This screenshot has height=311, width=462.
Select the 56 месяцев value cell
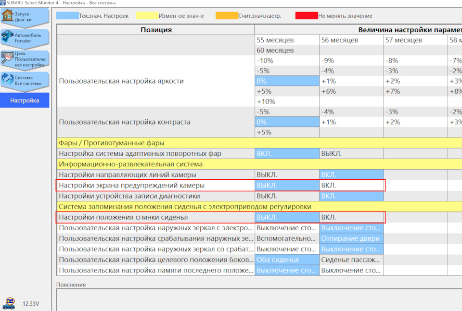click(351, 40)
